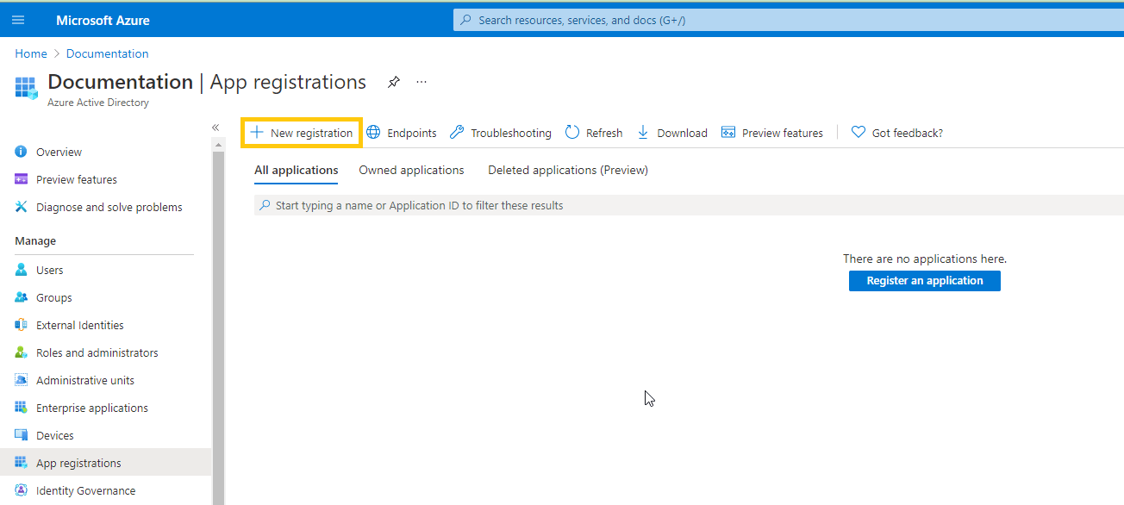Click the Preview features toolbar icon

[728, 133]
